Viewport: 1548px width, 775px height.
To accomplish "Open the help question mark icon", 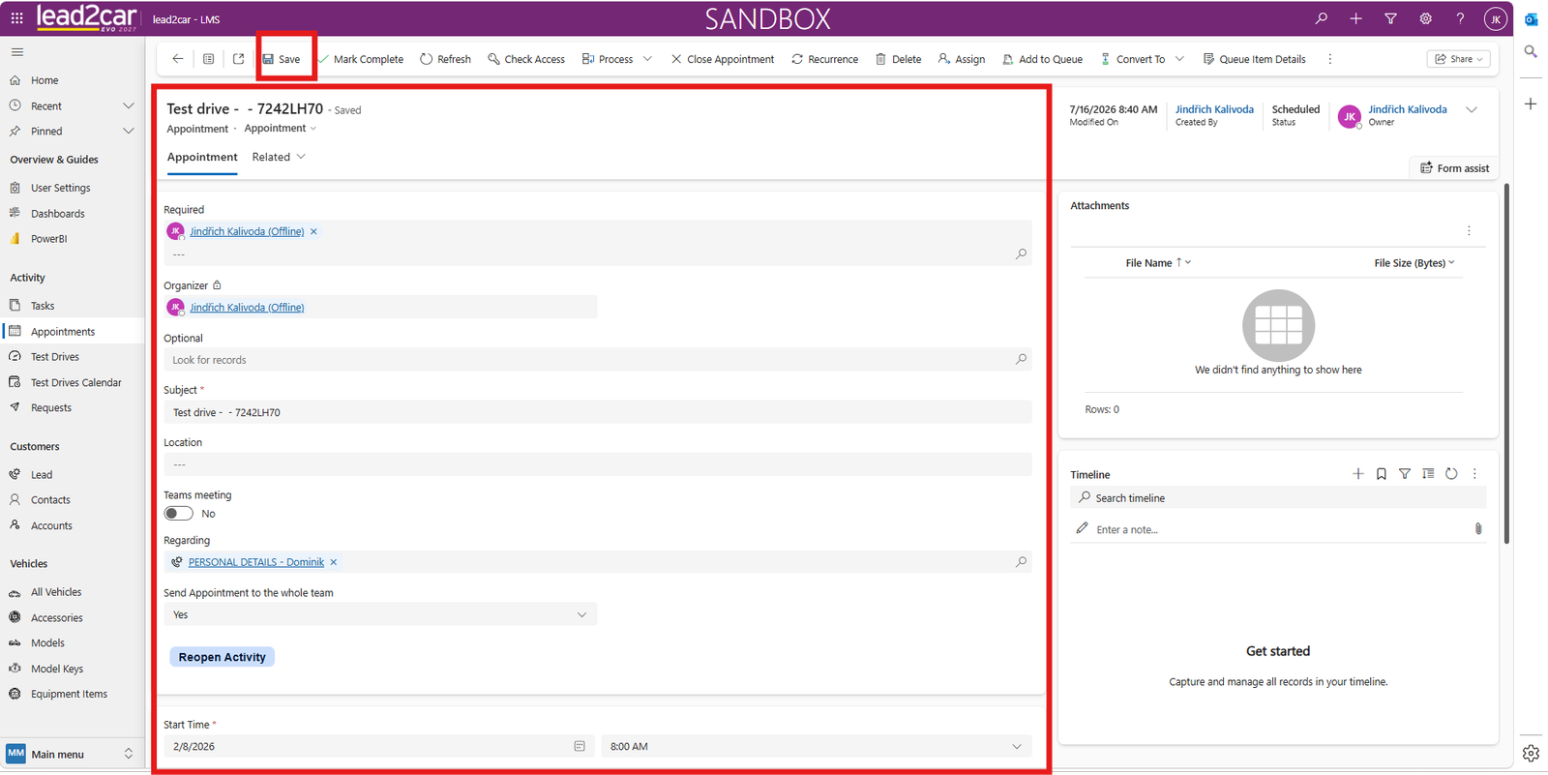I will click(1460, 18).
